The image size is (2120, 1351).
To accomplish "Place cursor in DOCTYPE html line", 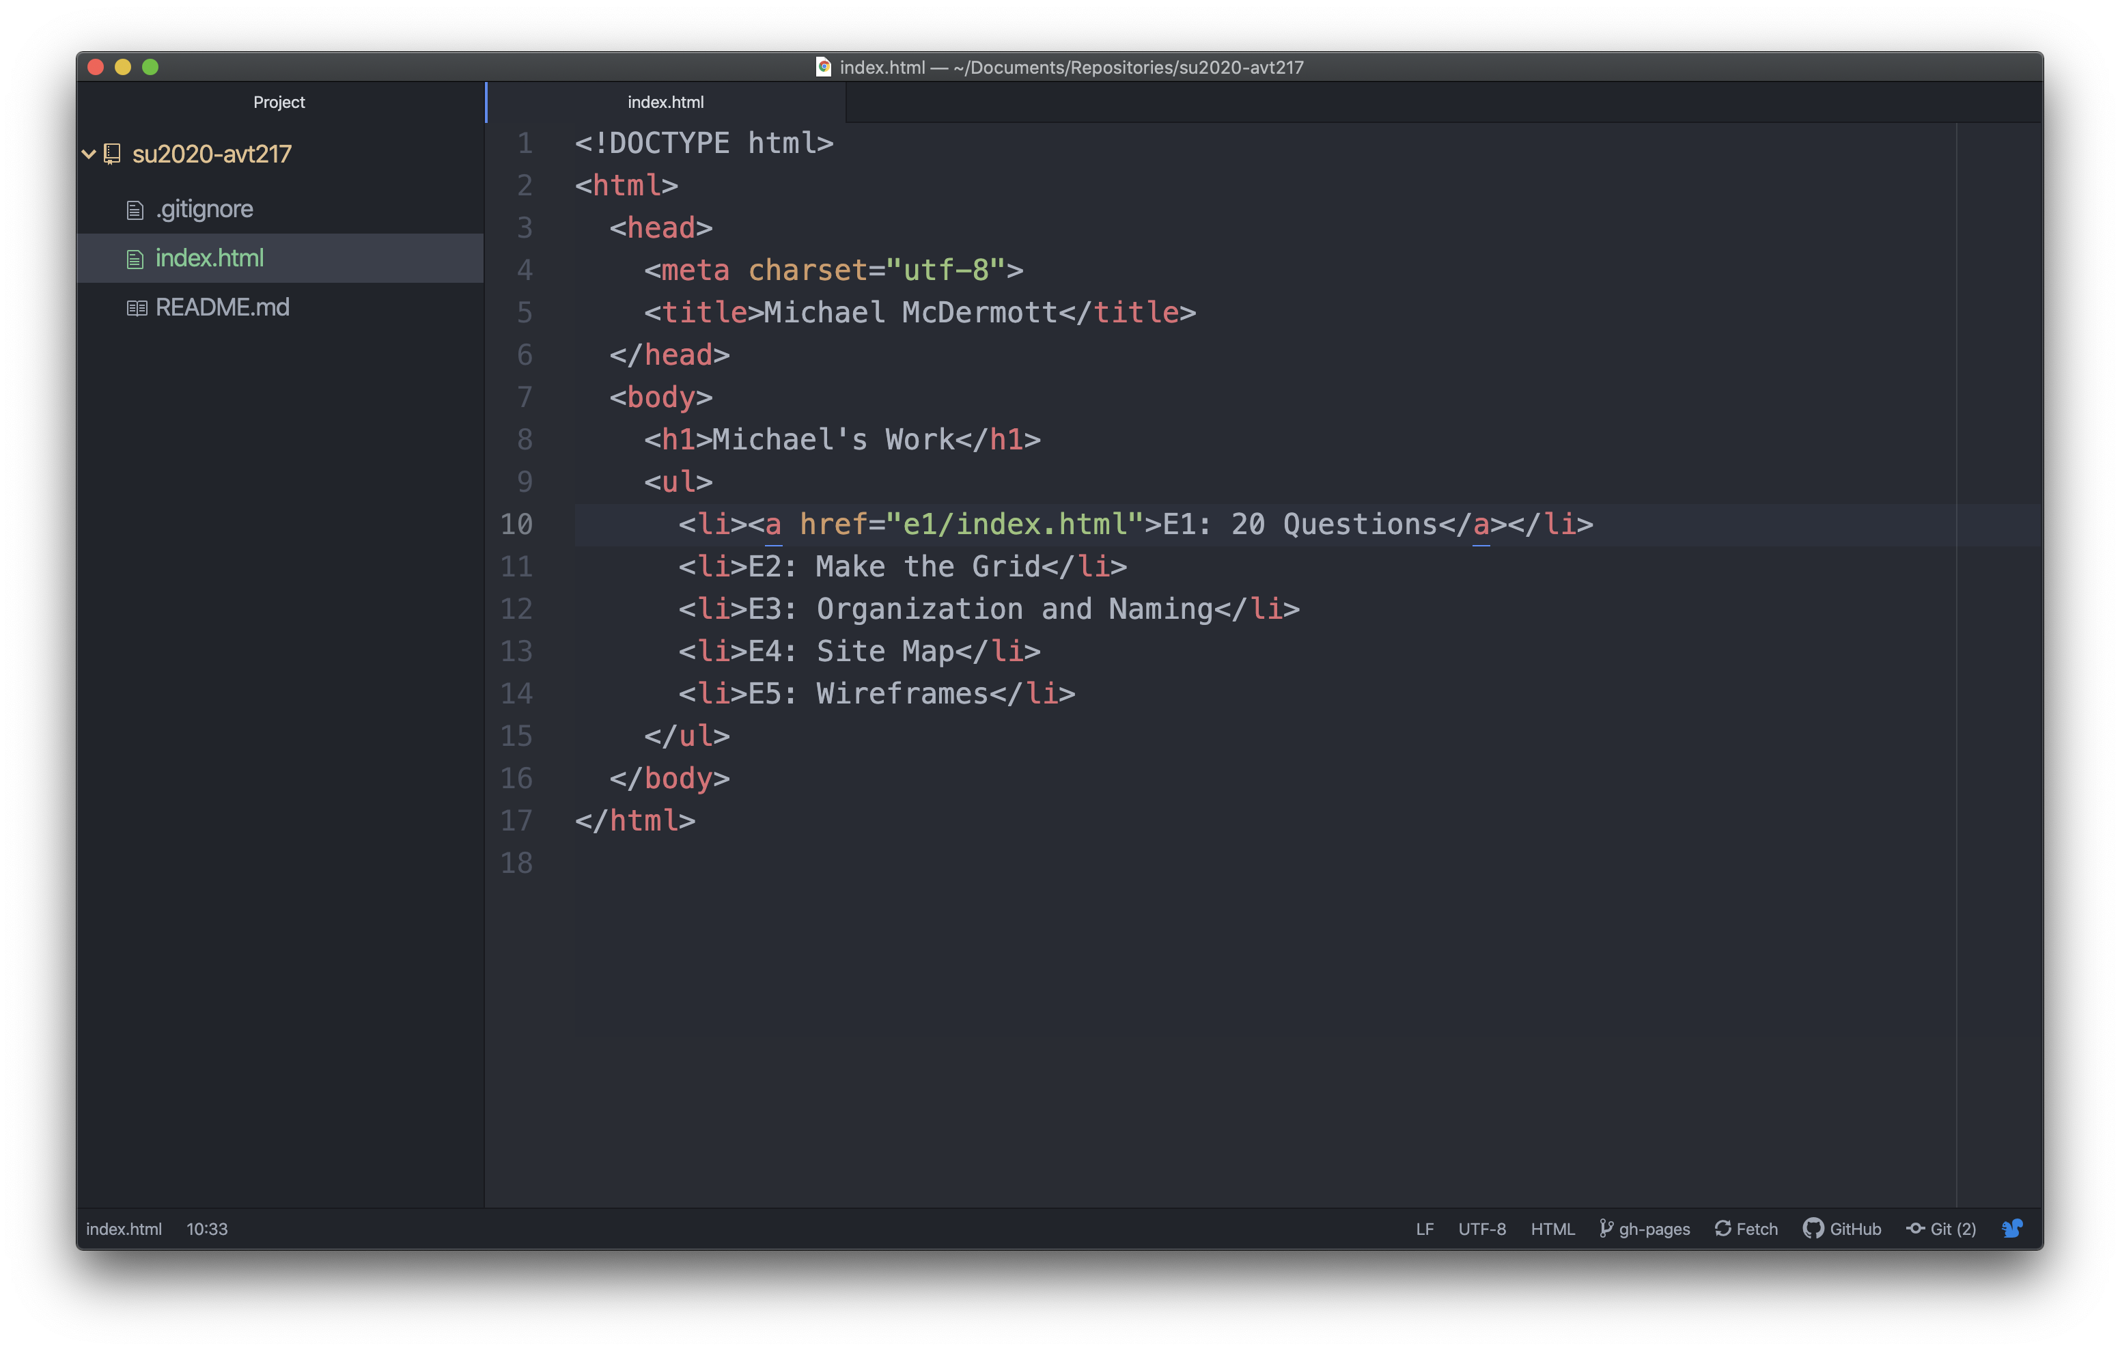I will coord(703,143).
